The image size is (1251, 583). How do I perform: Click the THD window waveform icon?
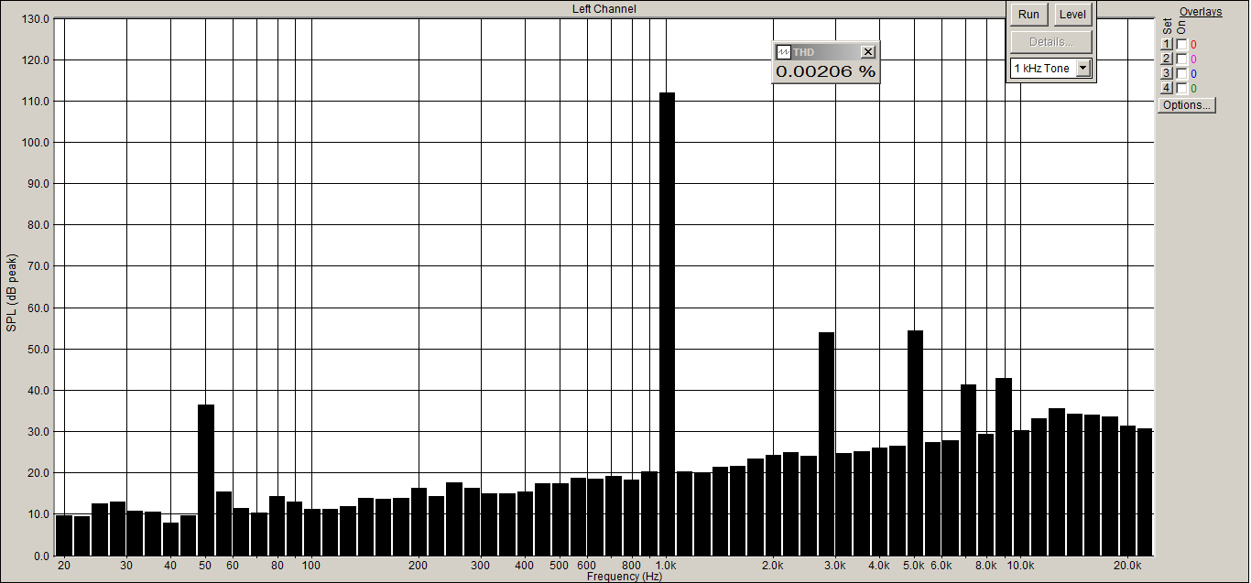coord(783,52)
